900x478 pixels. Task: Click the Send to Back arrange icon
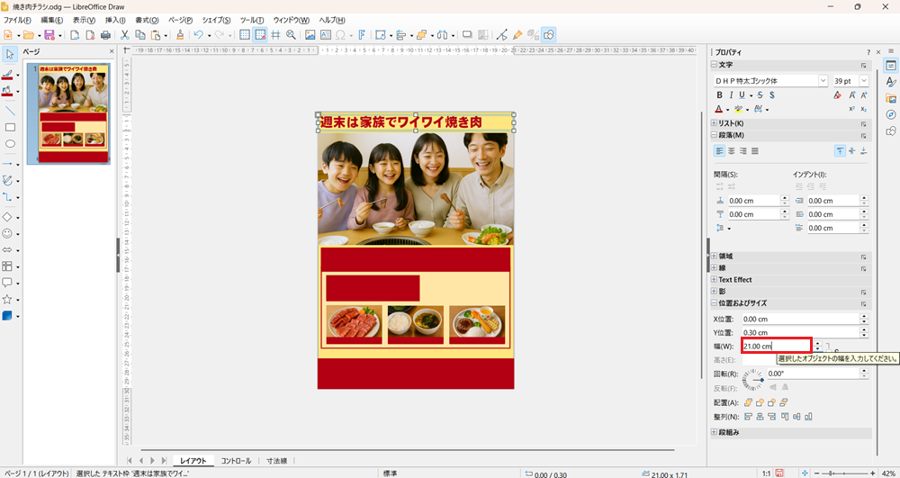(x=784, y=402)
